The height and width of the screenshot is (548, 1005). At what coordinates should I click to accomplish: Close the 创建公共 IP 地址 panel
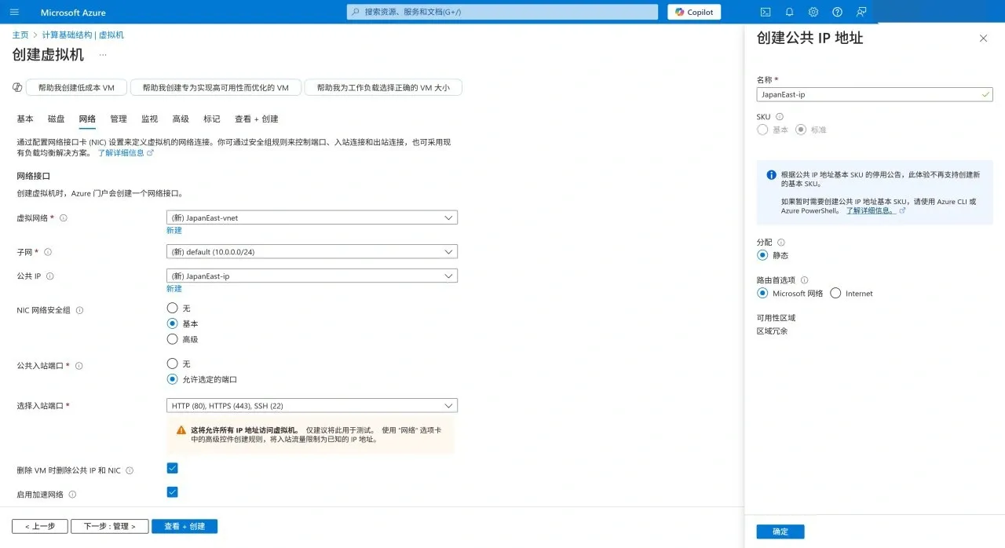click(x=983, y=38)
